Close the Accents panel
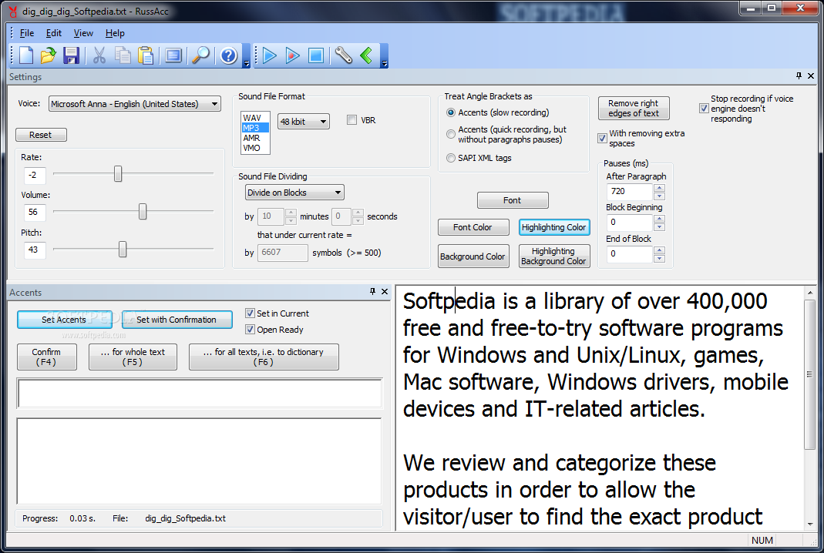The image size is (824, 553). coord(385,291)
